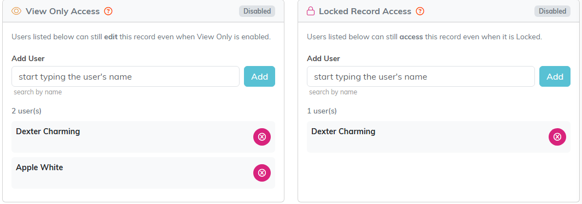Viewport: 582px width, 204px height.
Task: Open the help icon next to View Only Access
Action: point(108,11)
